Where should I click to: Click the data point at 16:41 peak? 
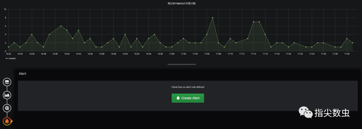click(61, 26)
